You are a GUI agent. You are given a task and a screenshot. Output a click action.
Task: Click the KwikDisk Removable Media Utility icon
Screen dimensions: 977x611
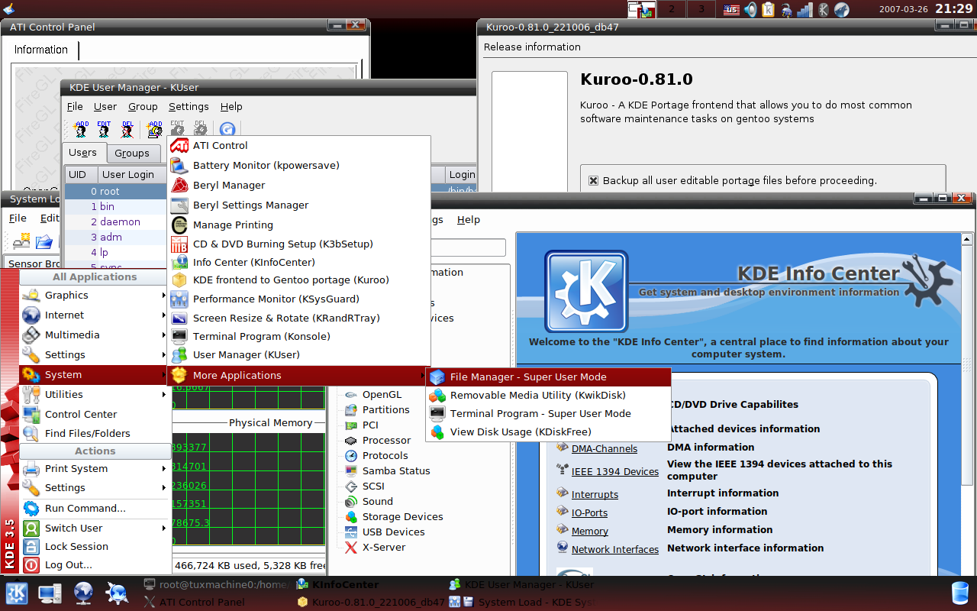tap(437, 395)
